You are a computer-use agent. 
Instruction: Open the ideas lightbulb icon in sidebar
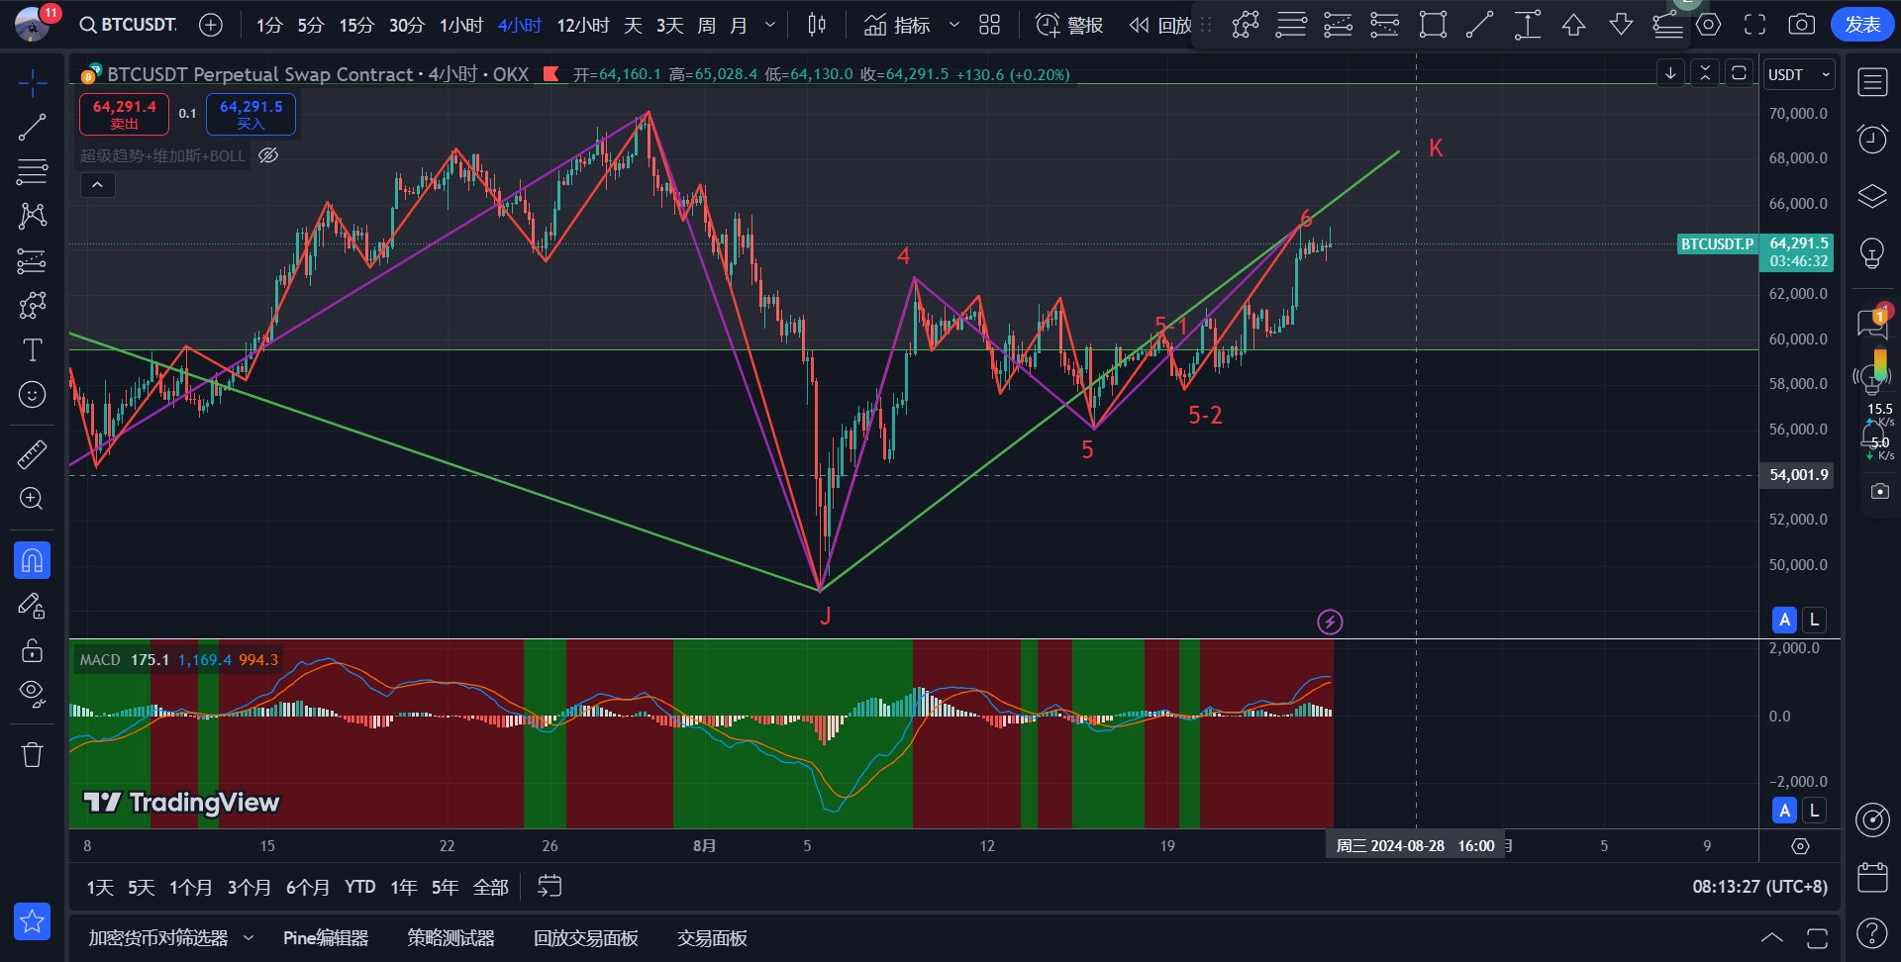(x=1872, y=252)
